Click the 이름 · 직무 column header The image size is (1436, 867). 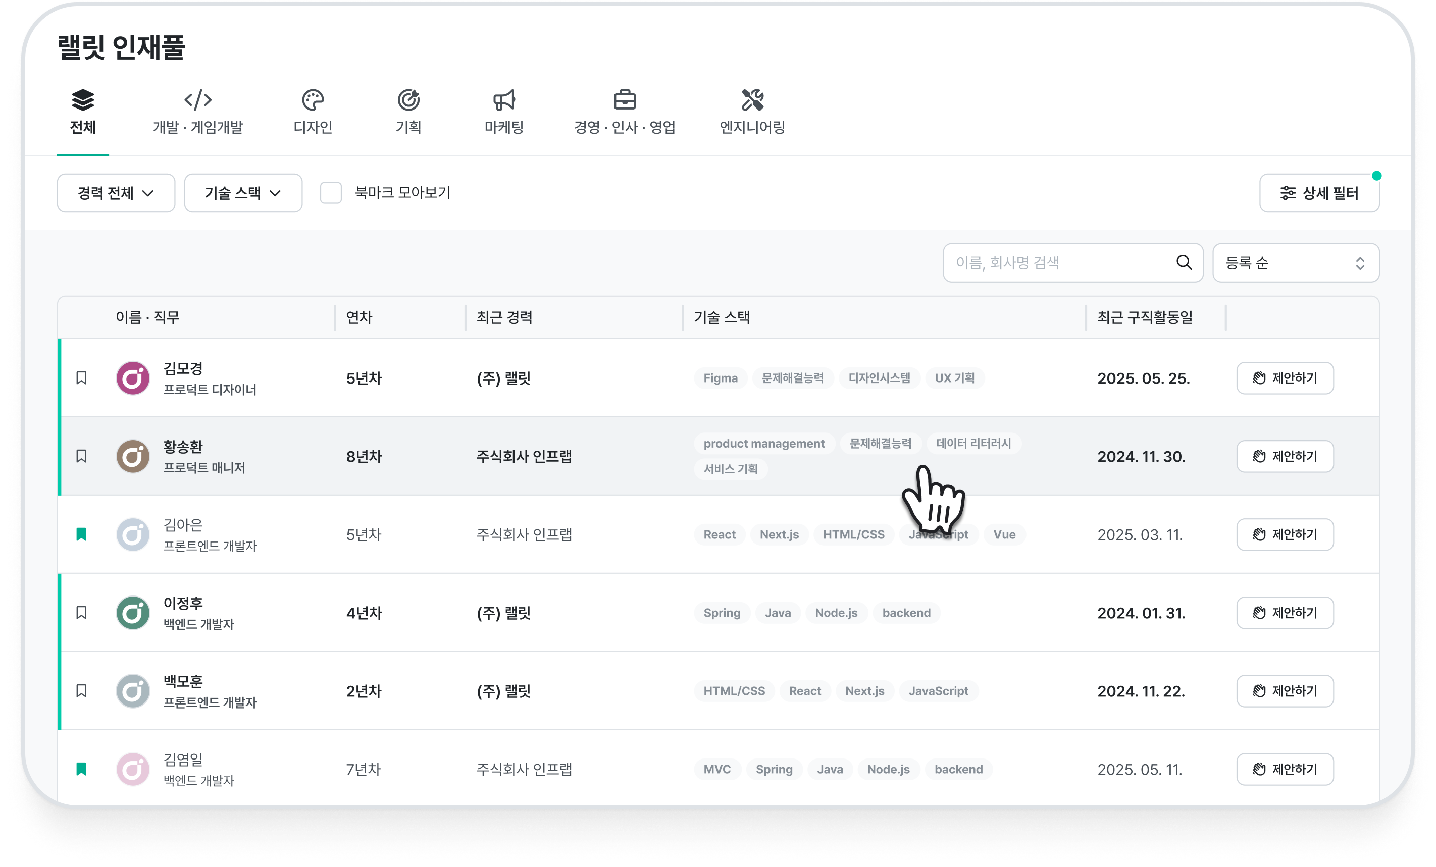[x=147, y=317]
